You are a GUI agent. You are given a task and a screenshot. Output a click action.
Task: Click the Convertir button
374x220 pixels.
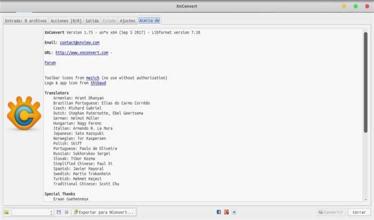pos(331,212)
